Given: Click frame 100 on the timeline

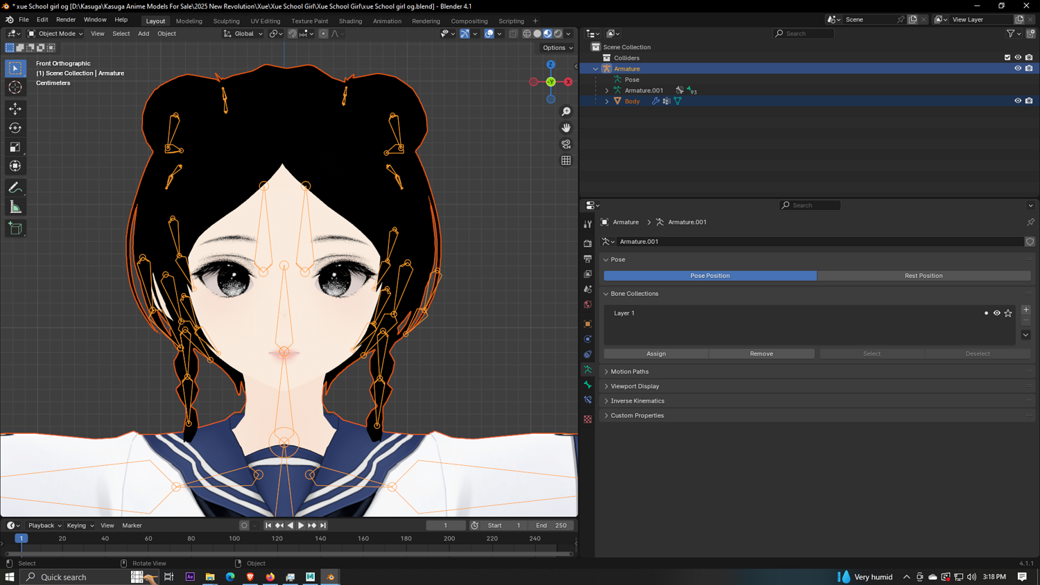Looking at the screenshot, I should point(234,539).
